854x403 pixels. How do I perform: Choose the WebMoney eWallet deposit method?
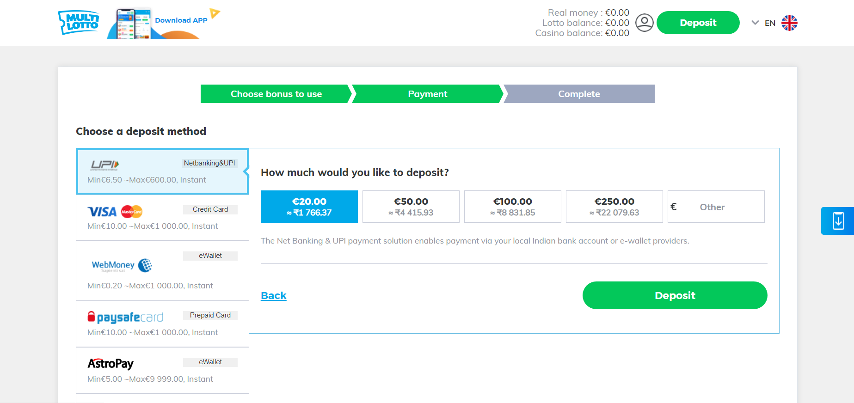121,265
